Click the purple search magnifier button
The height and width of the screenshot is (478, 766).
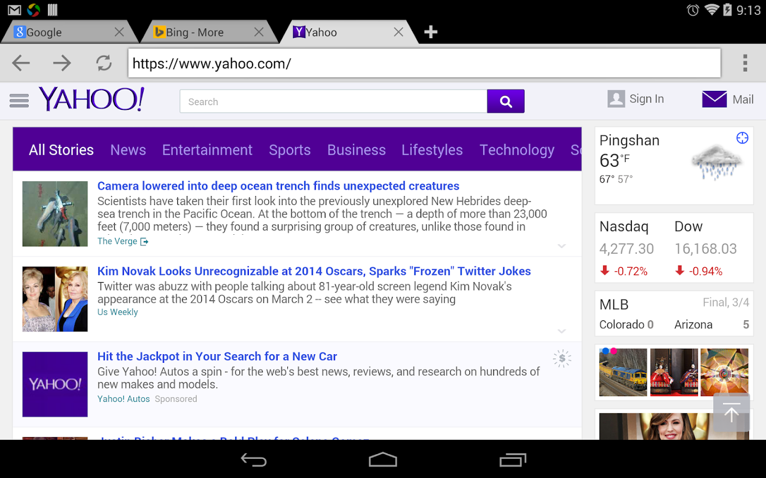(x=506, y=101)
